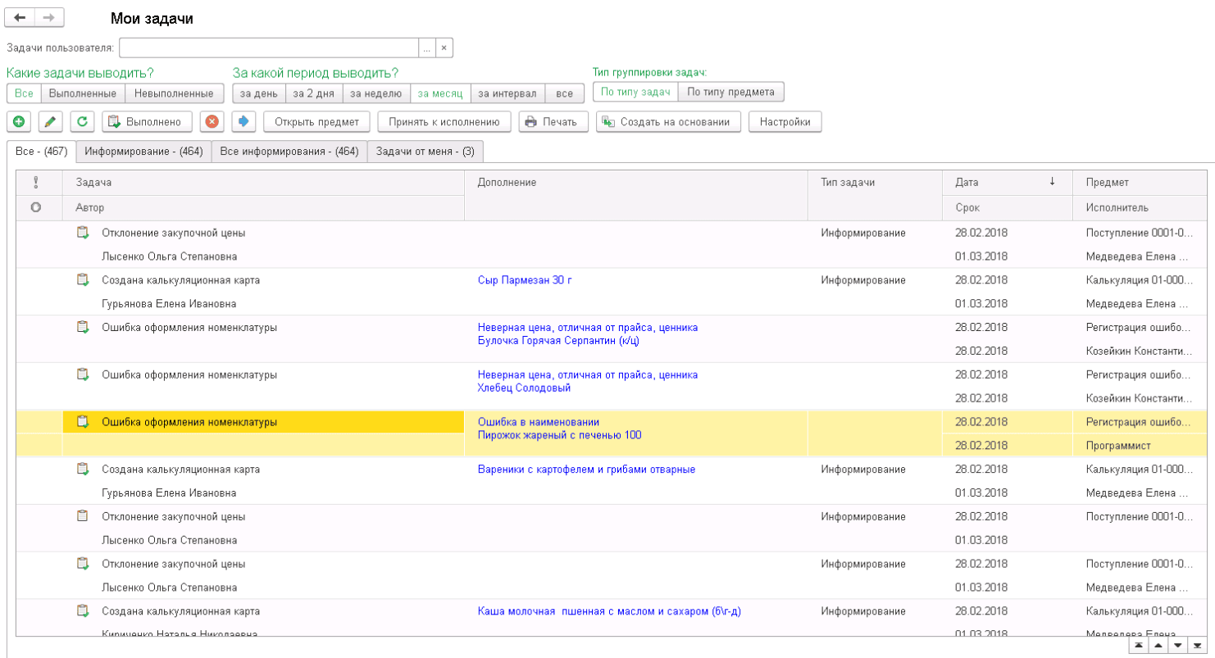Switch to the Задачи от меня tab
Viewport: 1215px width, 658px height.
(425, 151)
